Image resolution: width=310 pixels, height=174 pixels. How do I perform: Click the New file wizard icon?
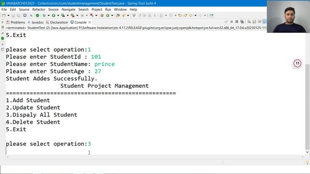[x=4, y=15]
